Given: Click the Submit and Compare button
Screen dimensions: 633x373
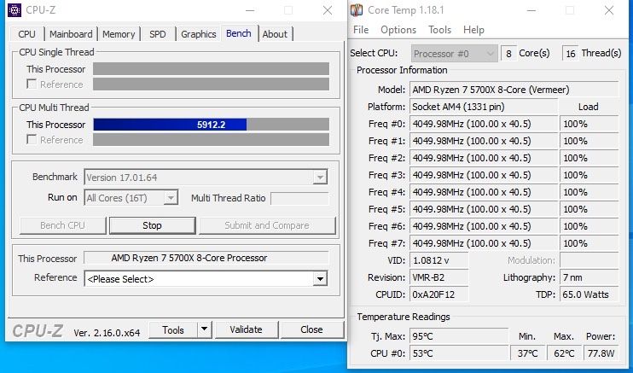Looking at the screenshot, I should pyautogui.click(x=267, y=225).
